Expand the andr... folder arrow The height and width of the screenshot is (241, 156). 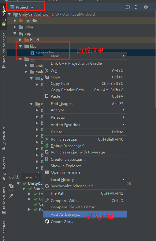click(26, 66)
